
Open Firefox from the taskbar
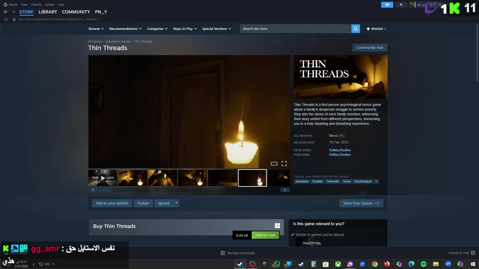point(387,264)
